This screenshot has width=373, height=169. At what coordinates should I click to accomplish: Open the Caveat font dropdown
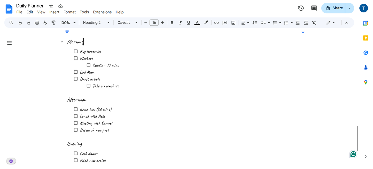127,23
